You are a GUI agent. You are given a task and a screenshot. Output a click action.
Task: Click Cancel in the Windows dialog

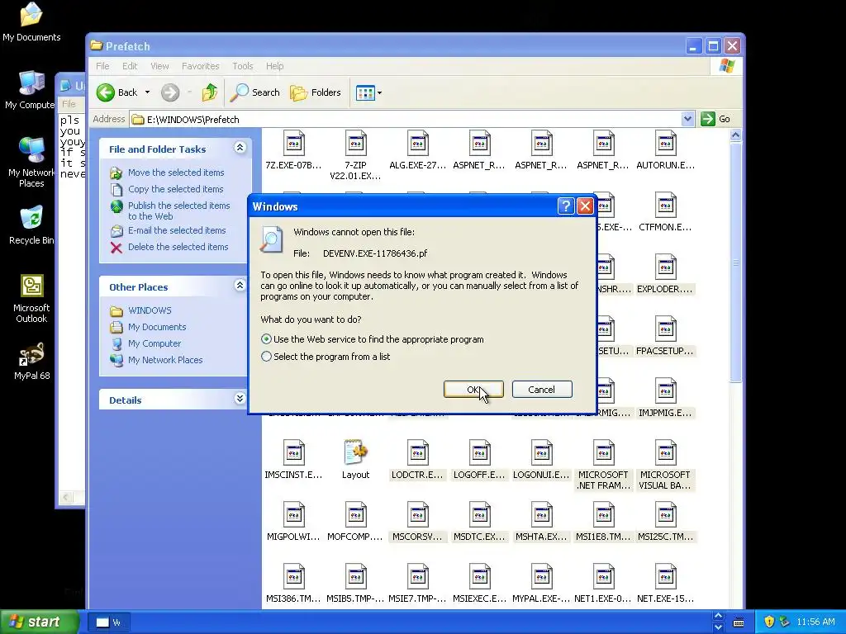tap(542, 390)
